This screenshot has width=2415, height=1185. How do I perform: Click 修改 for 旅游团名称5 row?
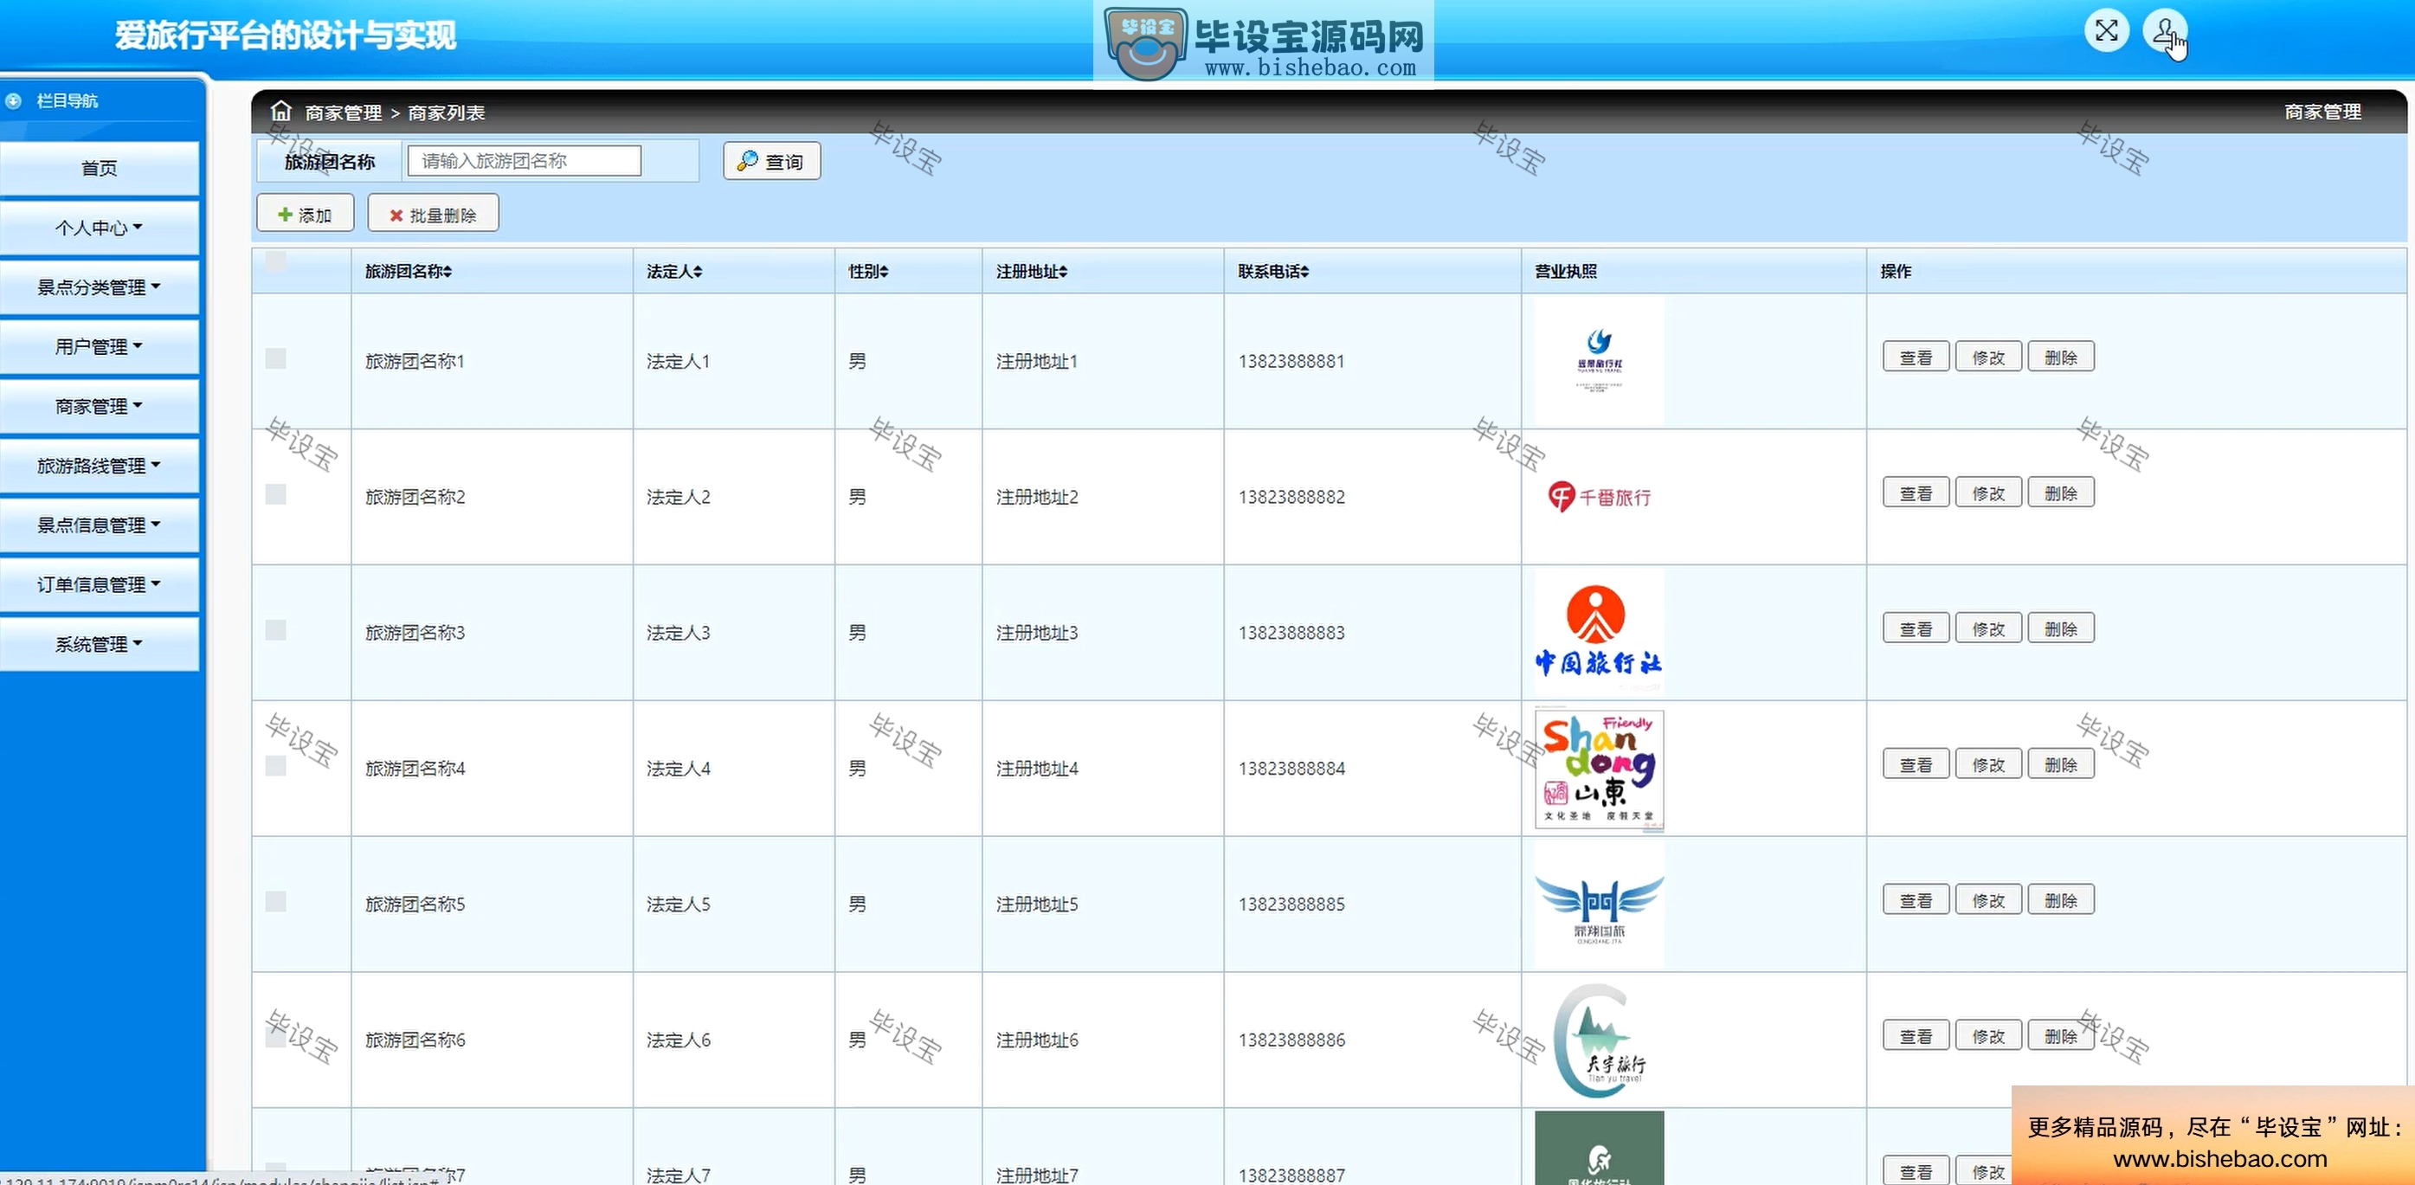click(x=1988, y=901)
